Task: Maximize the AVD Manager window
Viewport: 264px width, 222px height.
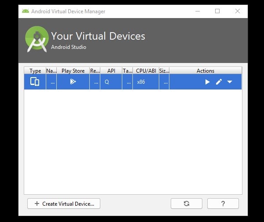Action: pos(217,11)
